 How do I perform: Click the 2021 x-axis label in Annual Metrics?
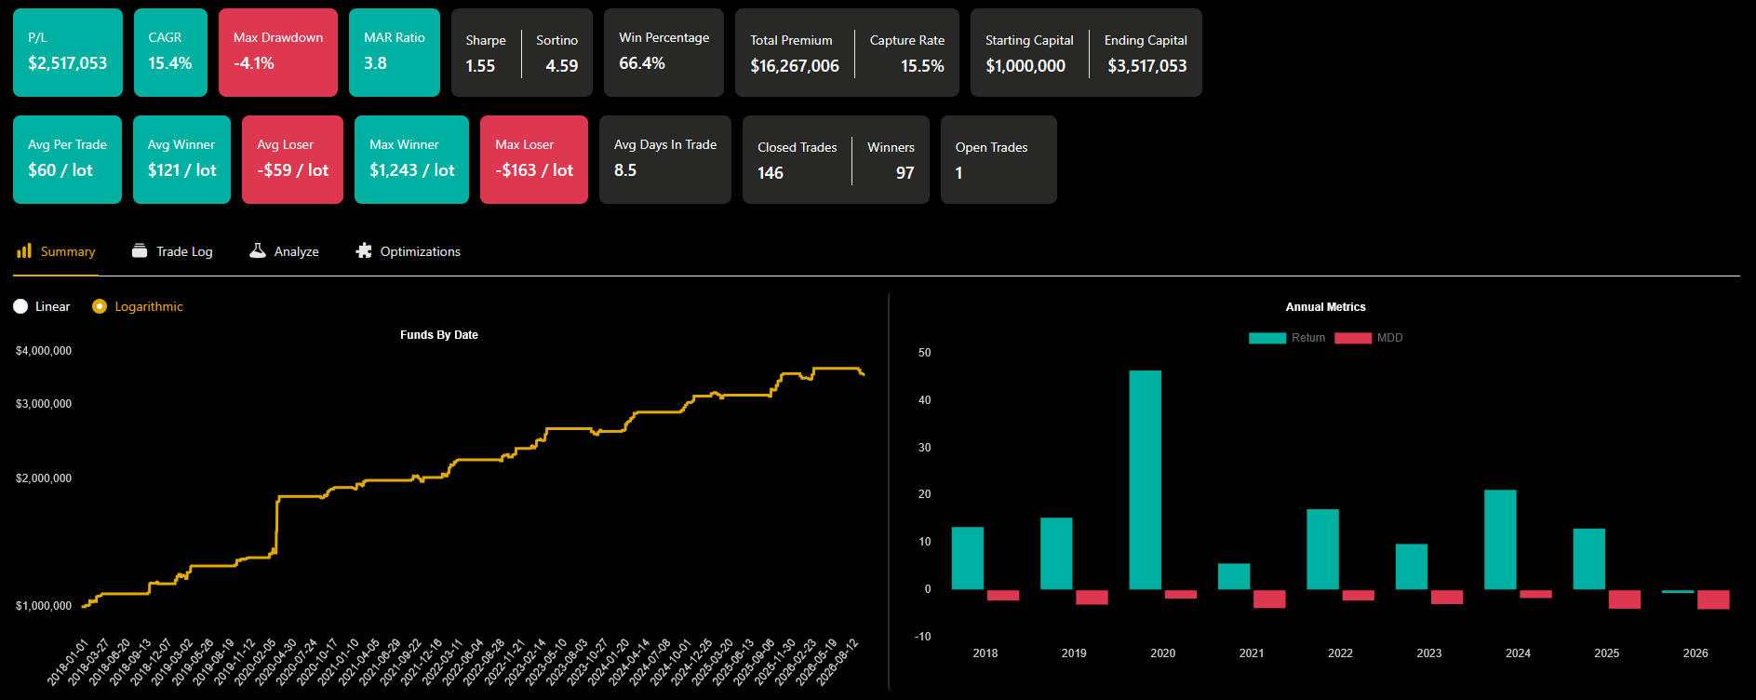[1252, 653]
